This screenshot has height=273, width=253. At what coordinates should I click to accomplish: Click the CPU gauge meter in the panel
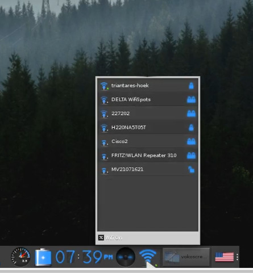pos(20,257)
